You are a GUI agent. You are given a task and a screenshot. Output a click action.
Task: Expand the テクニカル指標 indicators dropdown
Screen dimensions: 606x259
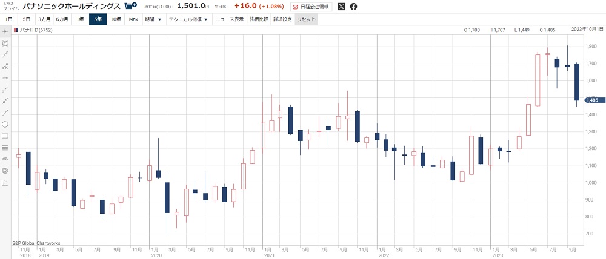[x=188, y=19]
